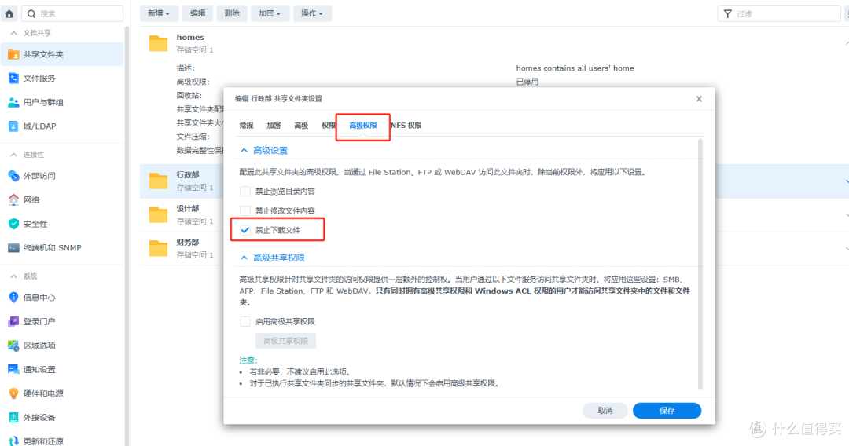Open Terminal & SNMP sidebar icon
The width and height of the screenshot is (849, 446).
click(13, 247)
